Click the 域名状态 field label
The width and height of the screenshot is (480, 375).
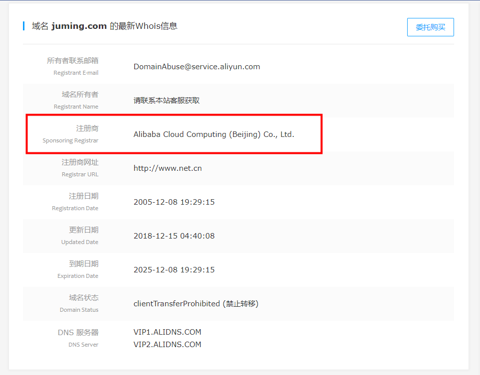pos(83,298)
